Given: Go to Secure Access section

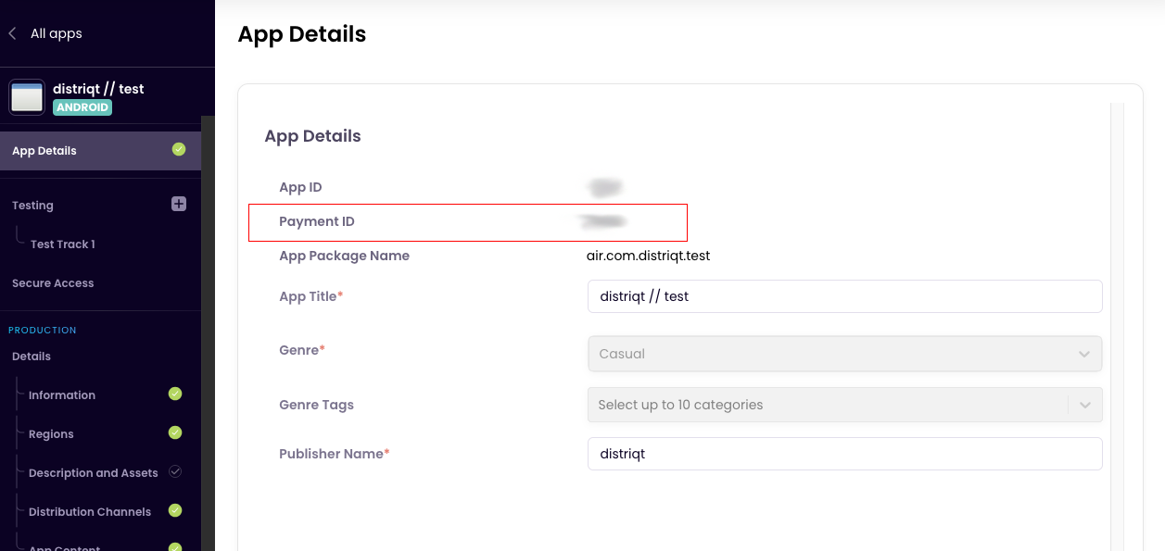Looking at the screenshot, I should (x=53, y=283).
